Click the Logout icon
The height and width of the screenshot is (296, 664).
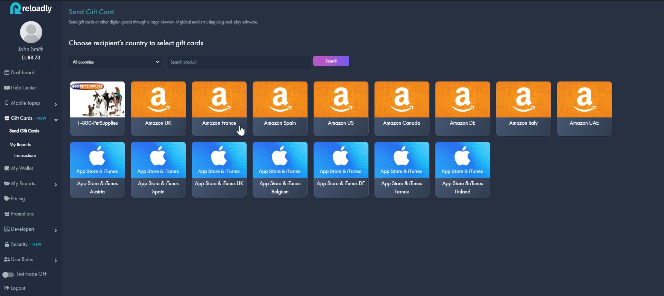7,288
